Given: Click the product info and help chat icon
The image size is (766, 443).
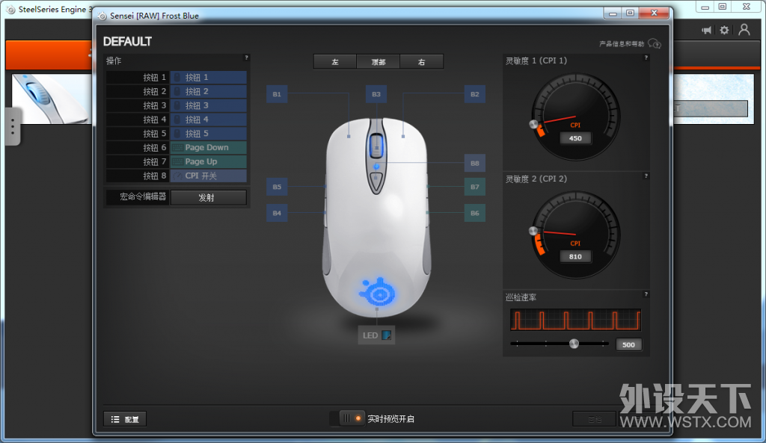Looking at the screenshot, I should [653, 43].
